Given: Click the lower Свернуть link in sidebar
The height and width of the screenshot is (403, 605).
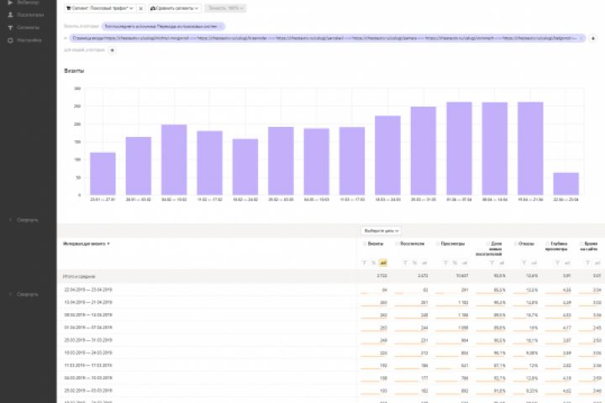Looking at the screenshot, I should pyautogui.click(x=28, y=294).
